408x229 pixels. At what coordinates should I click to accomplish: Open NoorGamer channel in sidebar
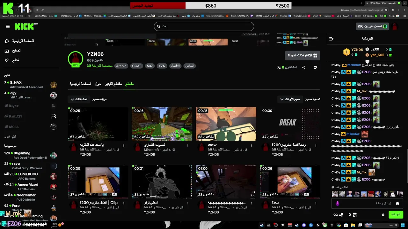(x=30, y=197)
